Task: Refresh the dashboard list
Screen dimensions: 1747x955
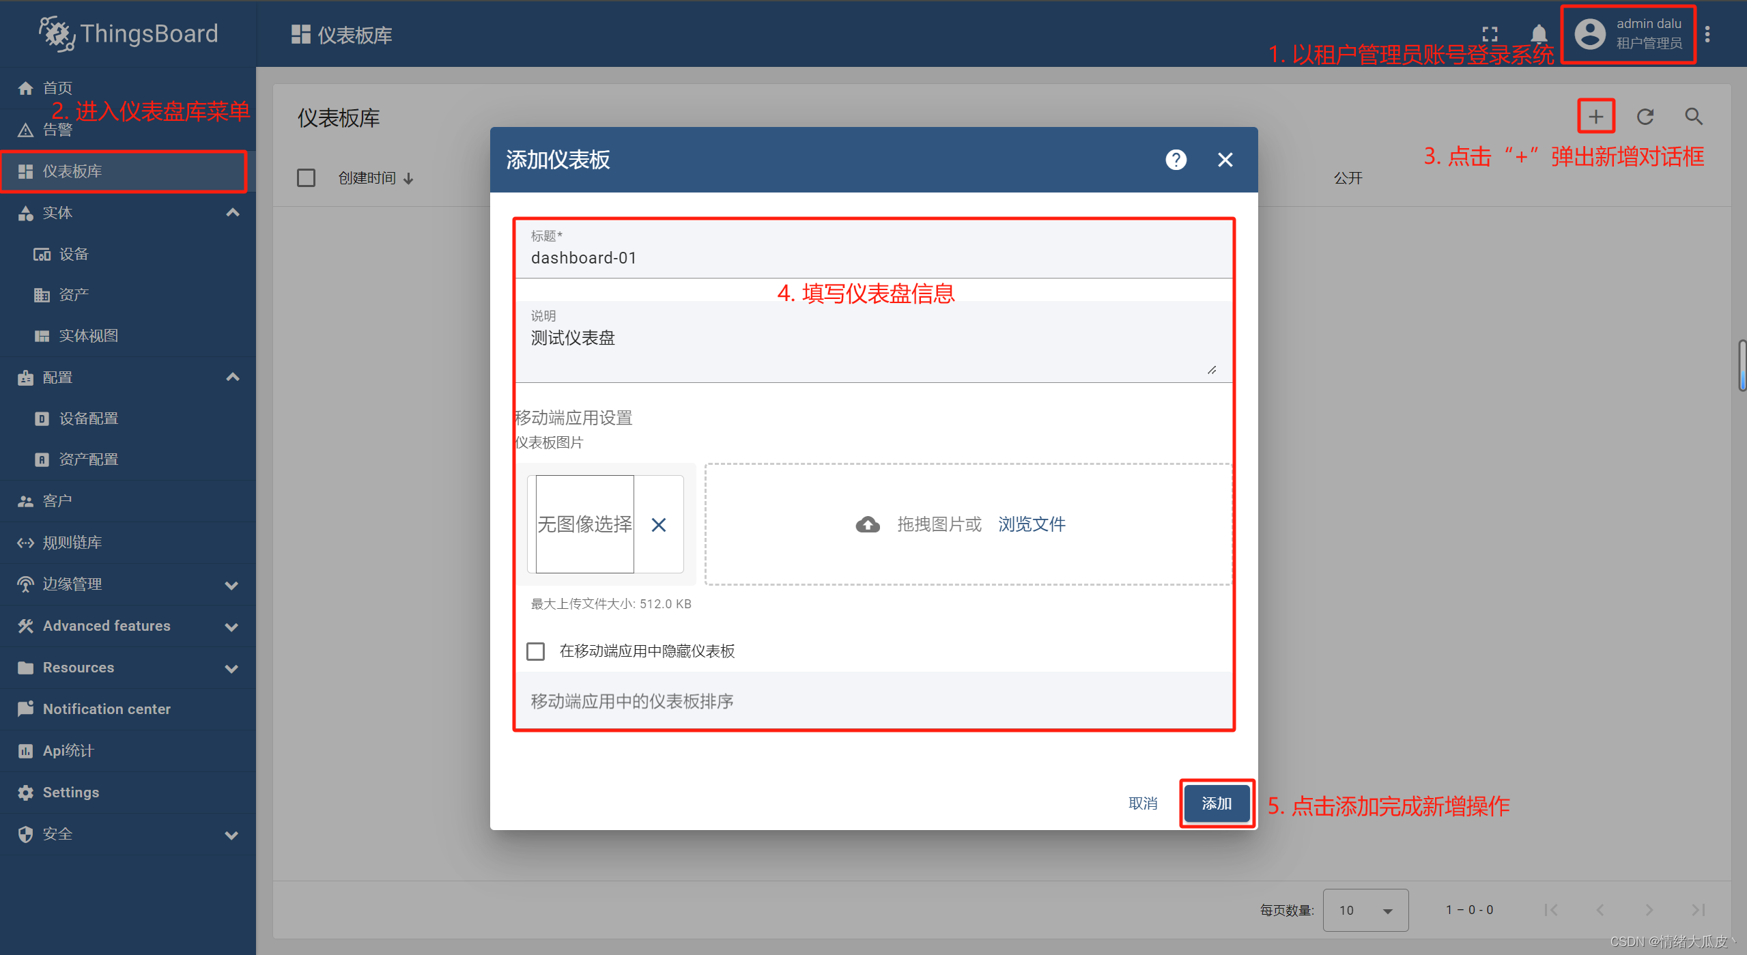Action: [x=1645, y=117]
